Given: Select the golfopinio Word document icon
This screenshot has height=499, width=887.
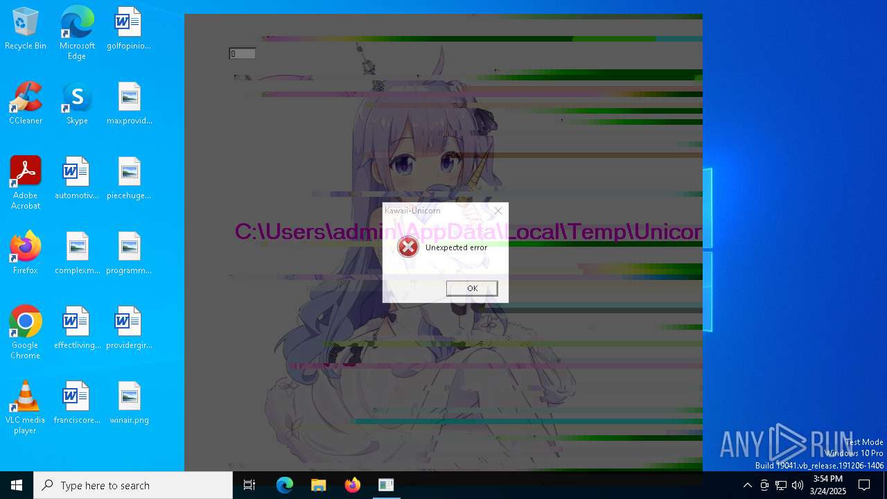Looking at the screenshot, I should coord(129,29).
